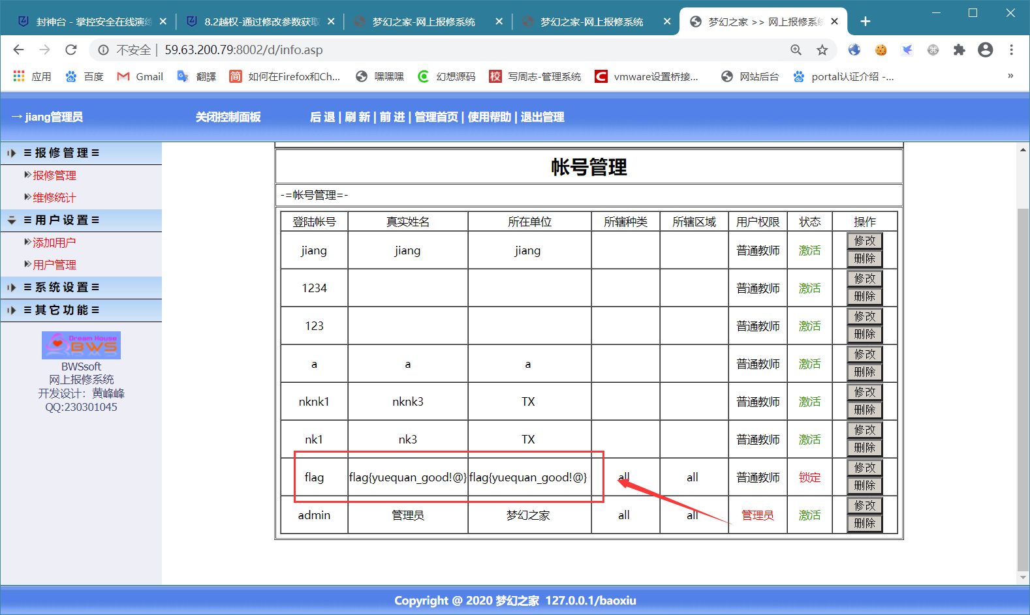Open the vmware设置桥接 bookmark
Screen dimensions: 1030x615
(x=646, y=76)
